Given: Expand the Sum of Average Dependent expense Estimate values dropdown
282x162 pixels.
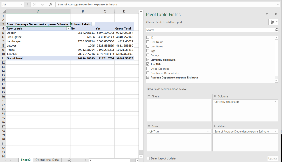Looking at the screenshot, I should point(275,132).
